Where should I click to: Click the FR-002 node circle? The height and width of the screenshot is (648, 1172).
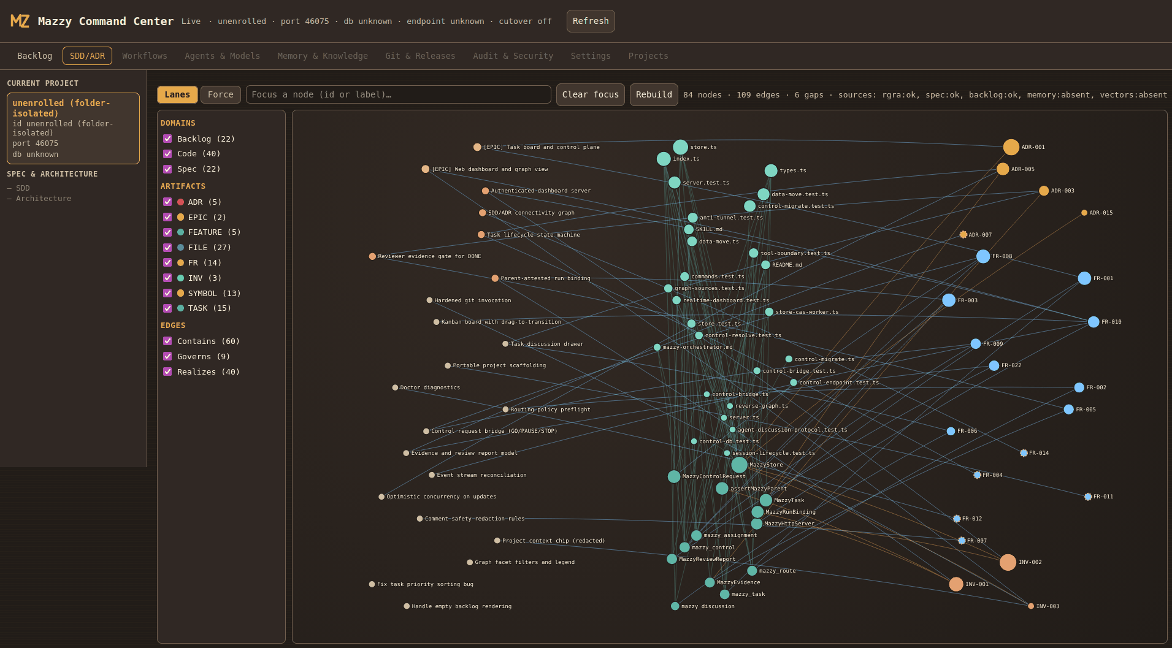pos(1079,387)
